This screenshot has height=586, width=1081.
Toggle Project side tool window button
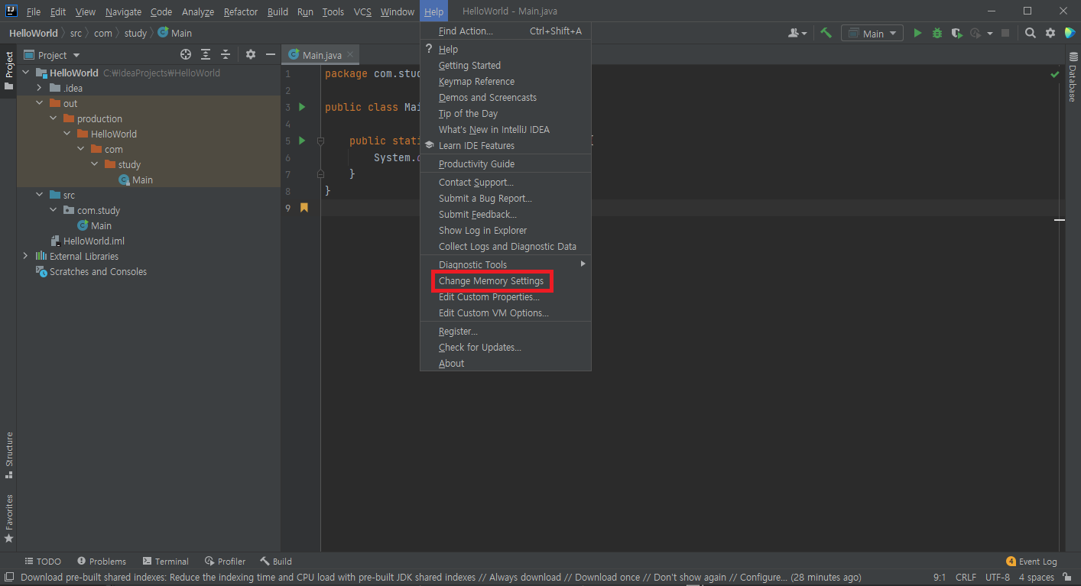pos(9,70)
